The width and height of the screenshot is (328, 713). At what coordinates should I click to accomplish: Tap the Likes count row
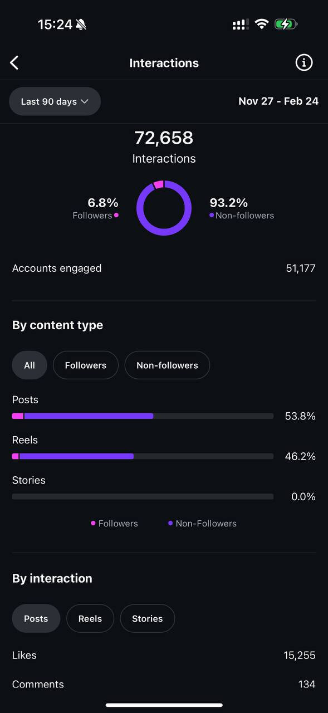point(164,656)
